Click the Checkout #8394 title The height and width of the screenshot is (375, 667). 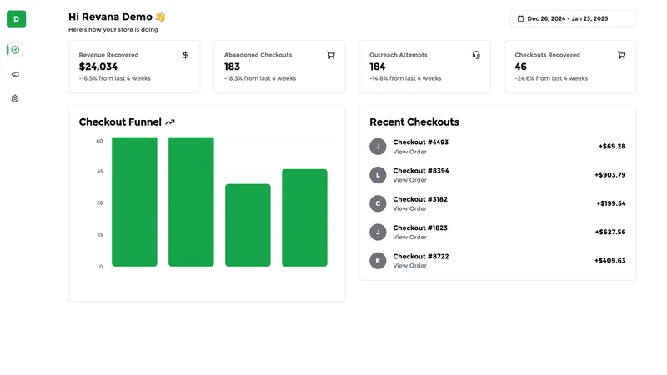[x=421, y=171]
